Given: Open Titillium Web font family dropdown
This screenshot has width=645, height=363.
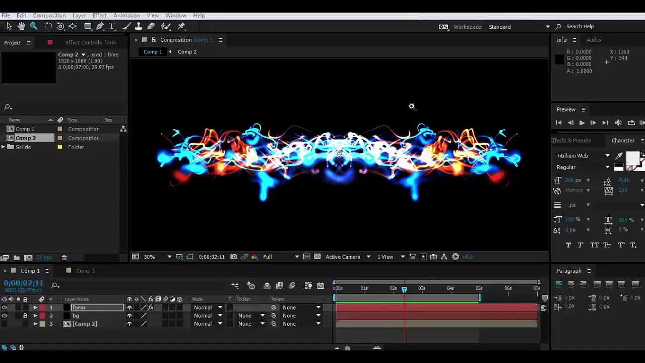Looking at the screenshot, I should (x=583, y=156).
